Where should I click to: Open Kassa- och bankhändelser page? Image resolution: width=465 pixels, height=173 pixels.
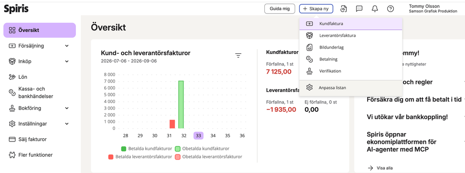(x=35, y=93)
